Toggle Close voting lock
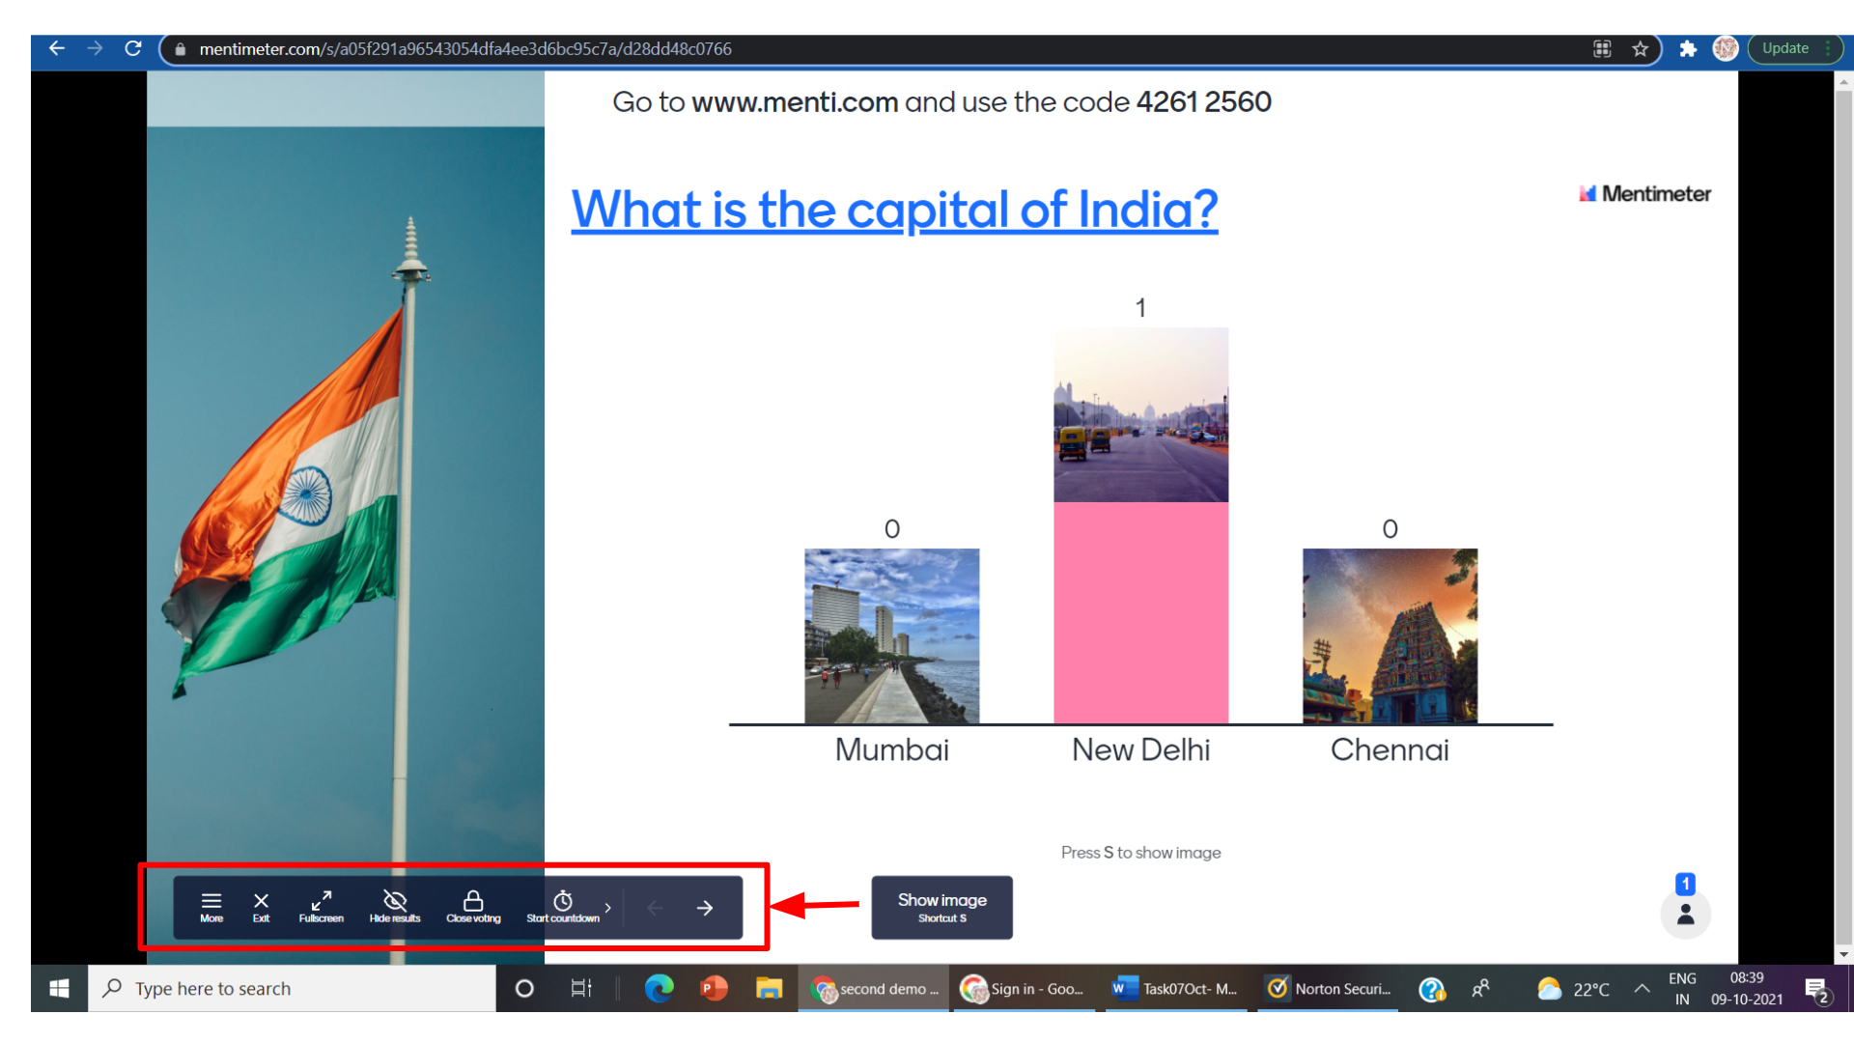1854x1043 pixels. [473, 906]
